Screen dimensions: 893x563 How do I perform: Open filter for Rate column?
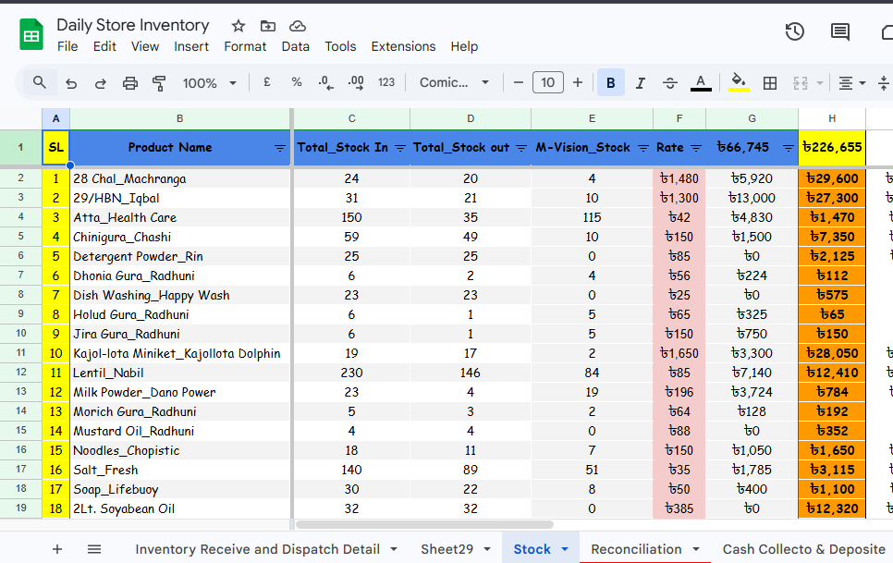coord(696,148)
